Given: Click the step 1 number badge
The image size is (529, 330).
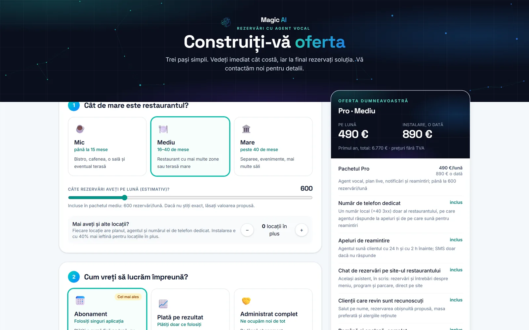Looking at the screenshot, I should [x=74, y=105].
